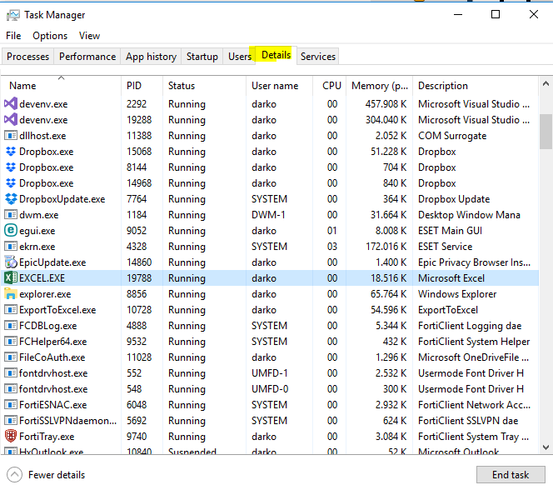
Task: Switch to the Processes tab
Action: (x=27, y=57)
